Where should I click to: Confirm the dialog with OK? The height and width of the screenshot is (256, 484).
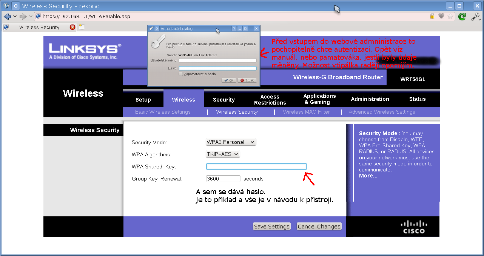click(229, 80)
